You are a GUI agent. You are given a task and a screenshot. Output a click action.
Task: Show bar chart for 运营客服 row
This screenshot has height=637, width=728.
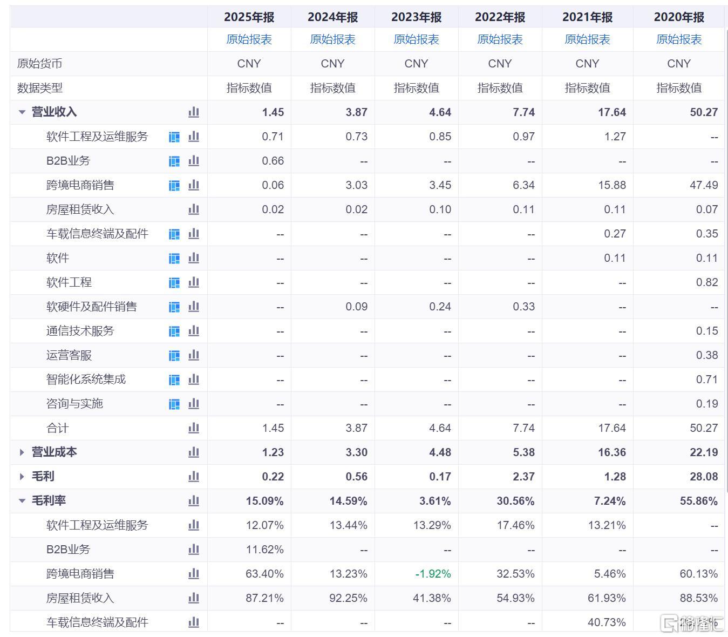(194, 355)
